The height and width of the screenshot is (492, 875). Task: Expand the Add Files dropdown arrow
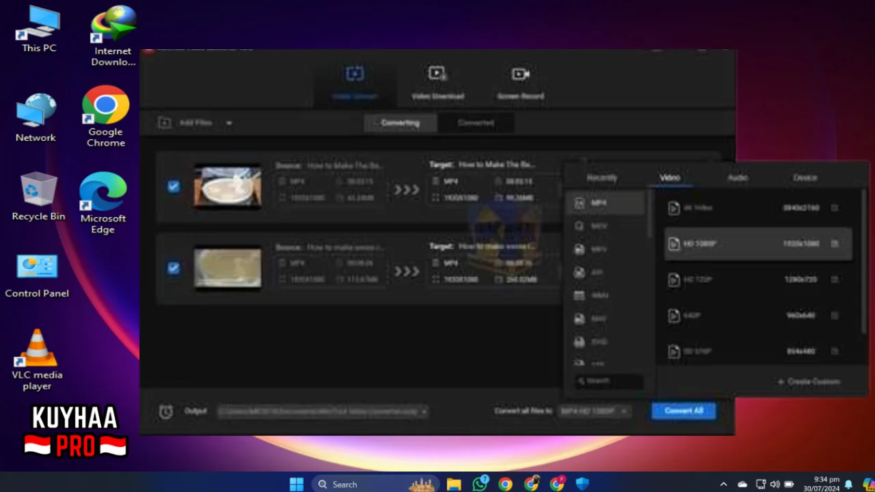(229, 123)
